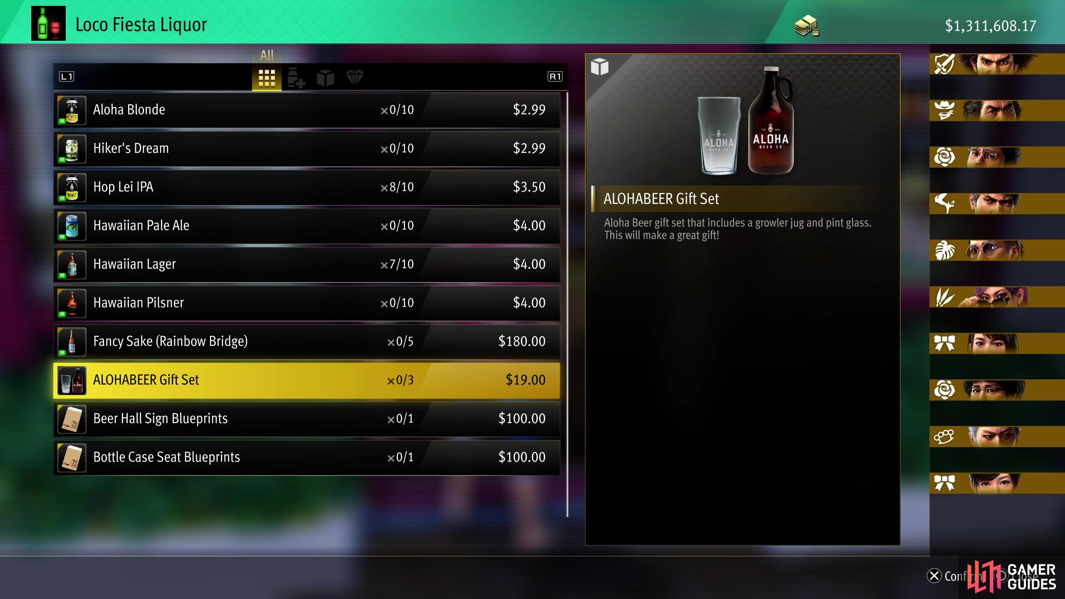1065x599 pixels.
Task: Click the Hawaiian Lager bottle icon
Action: 72,265
